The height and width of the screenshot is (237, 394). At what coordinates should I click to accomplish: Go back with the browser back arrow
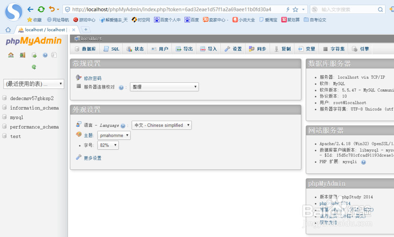click(x=30, y=9)
